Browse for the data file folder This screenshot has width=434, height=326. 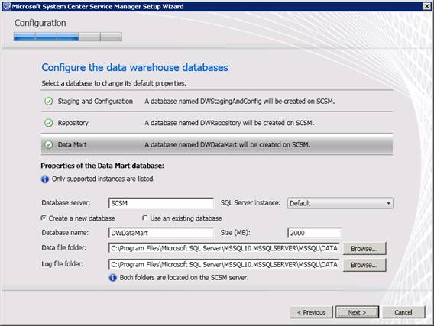364,249
